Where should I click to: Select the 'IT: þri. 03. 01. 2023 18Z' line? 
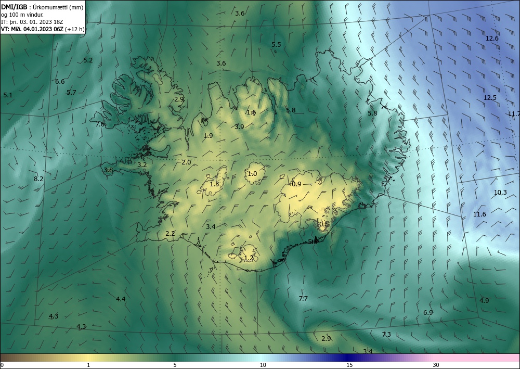[32, 22]
